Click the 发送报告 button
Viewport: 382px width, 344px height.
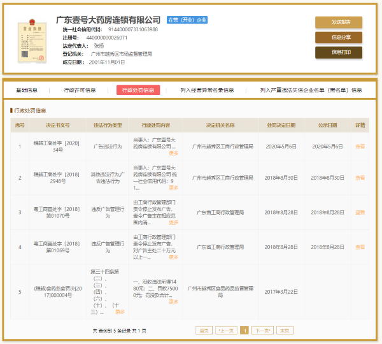click(339, 22)
